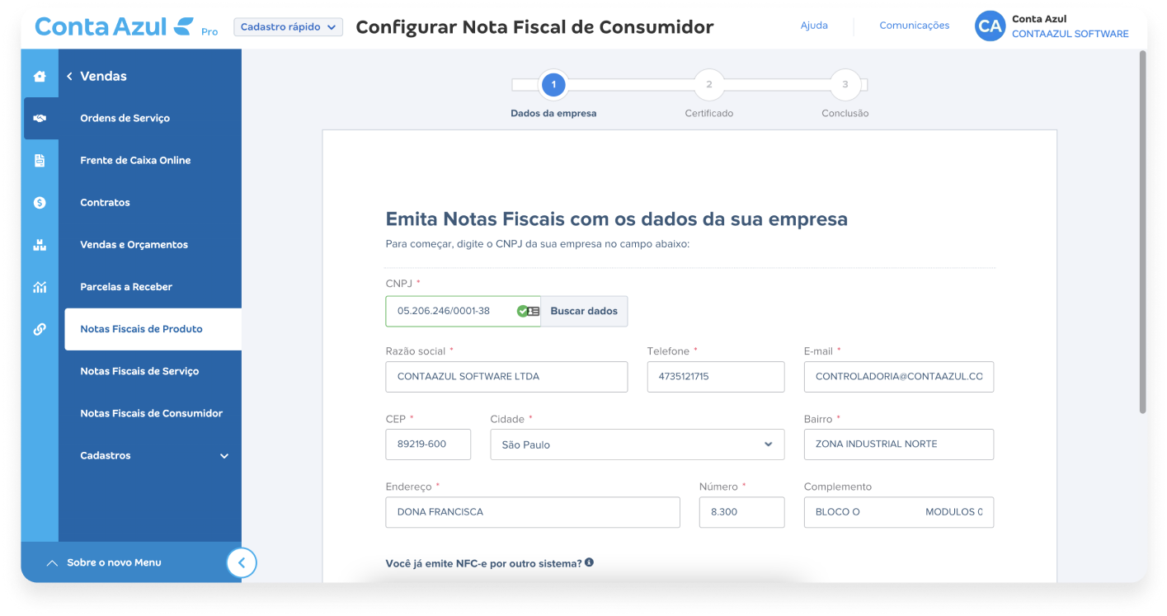Click the page vertical scrollbar
1167x616 pixels.
1142,233
